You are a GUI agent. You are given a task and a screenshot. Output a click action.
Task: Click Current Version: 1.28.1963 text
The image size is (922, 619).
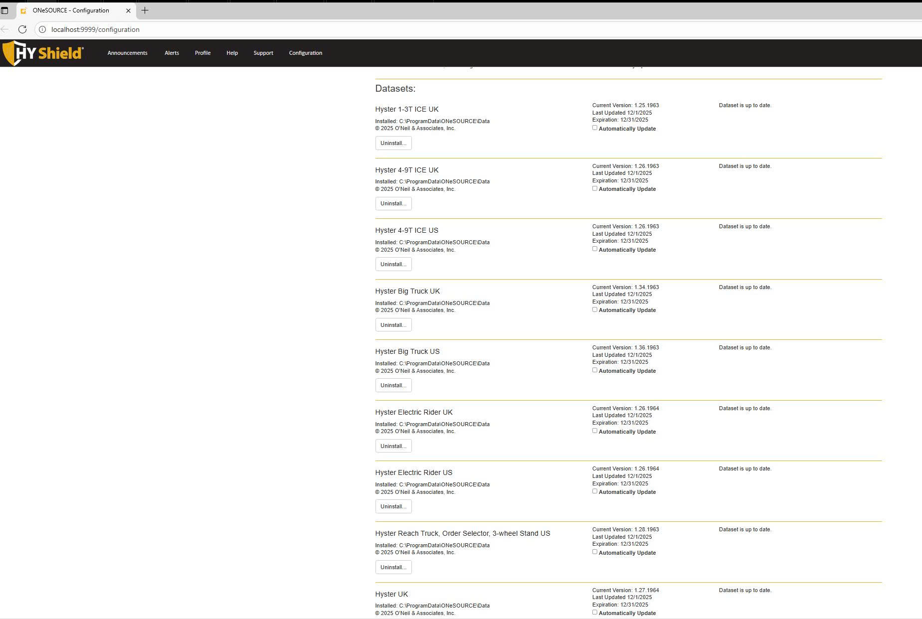point(626,529)
